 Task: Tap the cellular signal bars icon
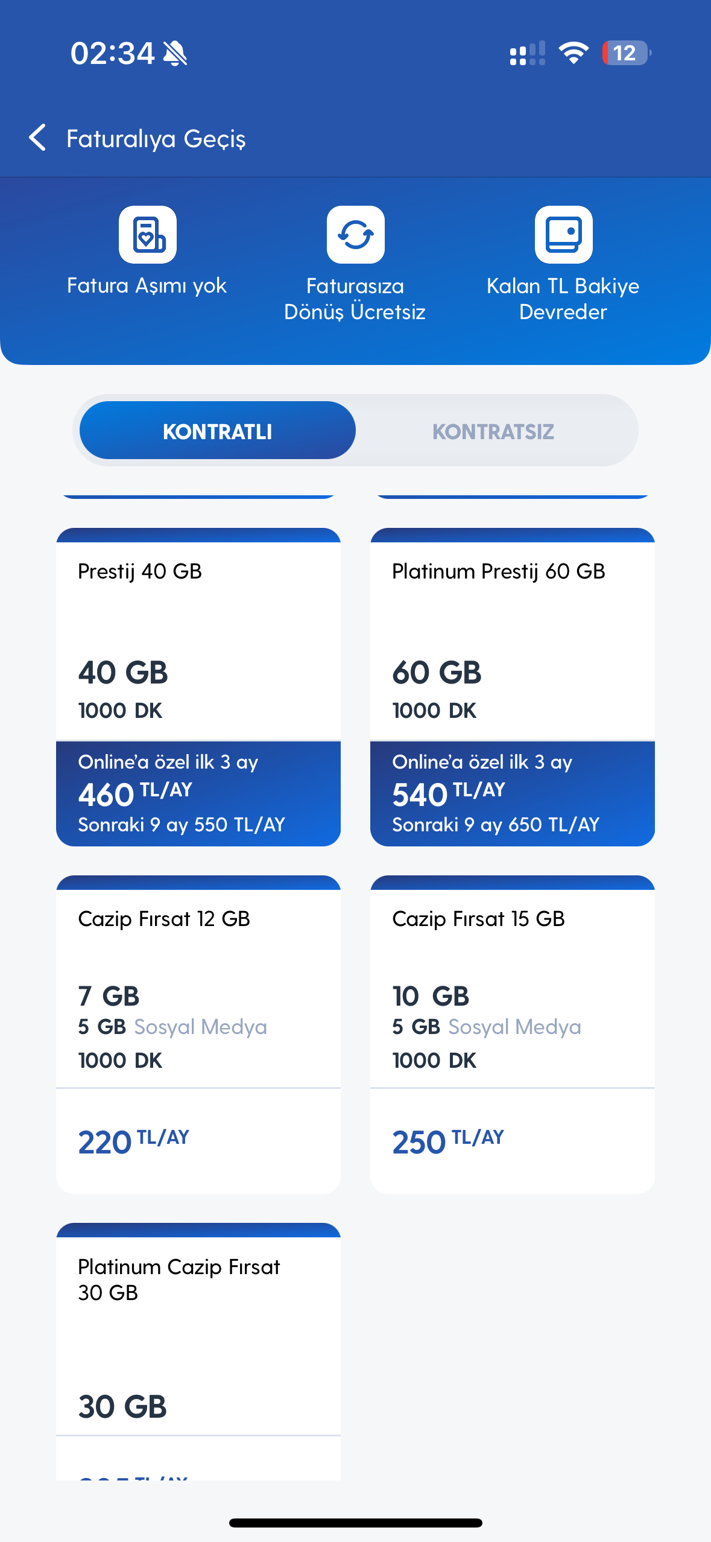[528, 53]
